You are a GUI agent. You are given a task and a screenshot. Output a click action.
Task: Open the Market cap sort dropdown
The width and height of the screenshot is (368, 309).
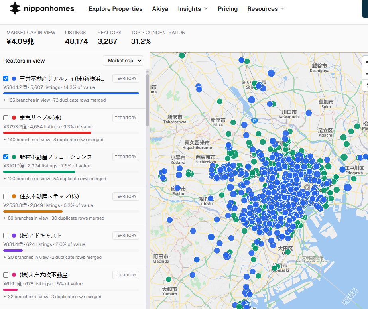tap(123, 61)
